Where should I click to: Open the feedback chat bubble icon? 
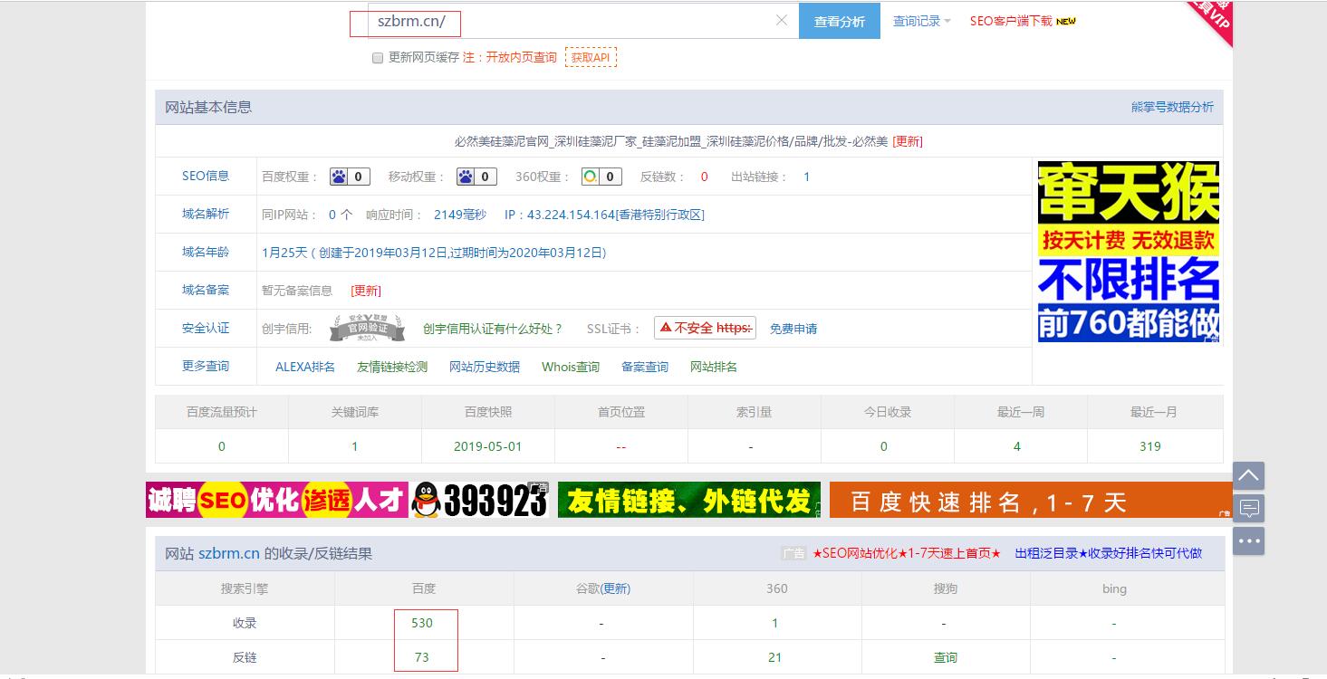click(x=1248, y=508)
